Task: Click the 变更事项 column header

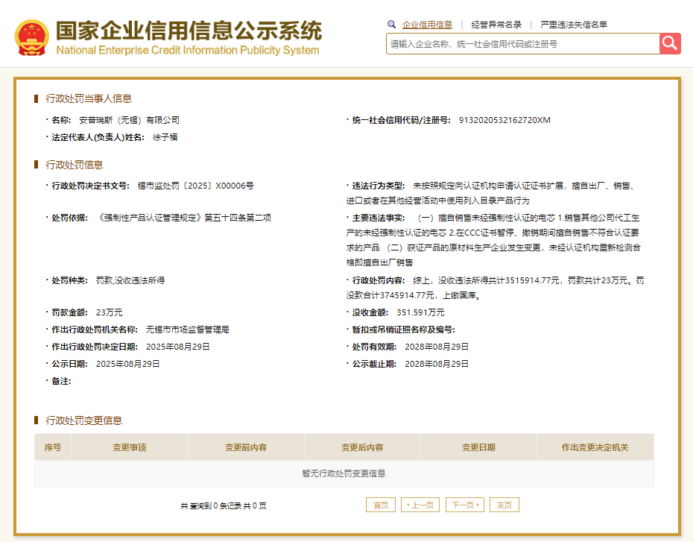Action: click(x=130, y=447)
